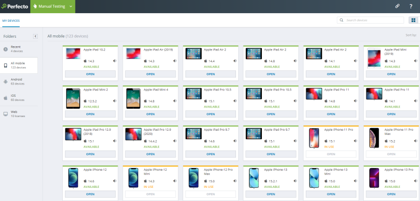Image resolution: width=420 pixels, height=201 pixels.
Task: Click the speaker icon on iPad Mini 4 card
Action: (175, 101)
